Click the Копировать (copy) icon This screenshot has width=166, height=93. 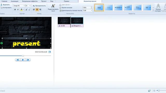pyautogui.click(x=1, y=8)
